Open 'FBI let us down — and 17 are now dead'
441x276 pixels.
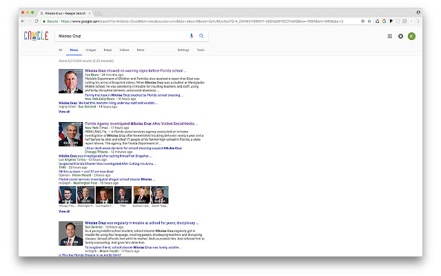pyautogui.click(x=86, y=172)
